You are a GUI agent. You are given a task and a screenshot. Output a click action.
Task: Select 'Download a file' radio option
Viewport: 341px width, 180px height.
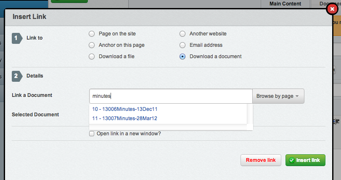point(92,56)
